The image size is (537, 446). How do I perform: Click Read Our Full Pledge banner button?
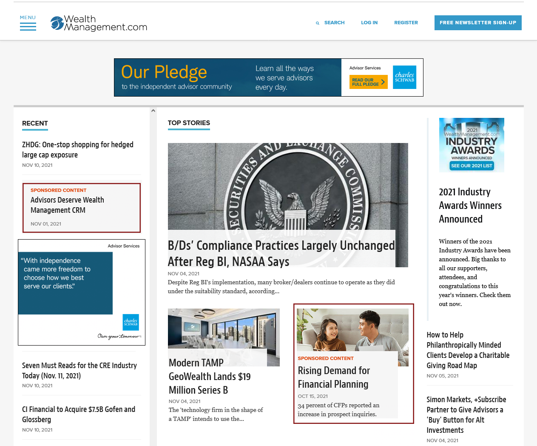click(x=369, y=82)
